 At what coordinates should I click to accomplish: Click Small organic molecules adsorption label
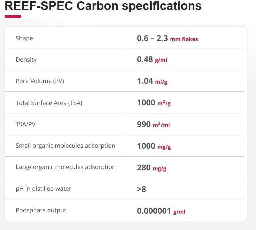tap(65, 146)
